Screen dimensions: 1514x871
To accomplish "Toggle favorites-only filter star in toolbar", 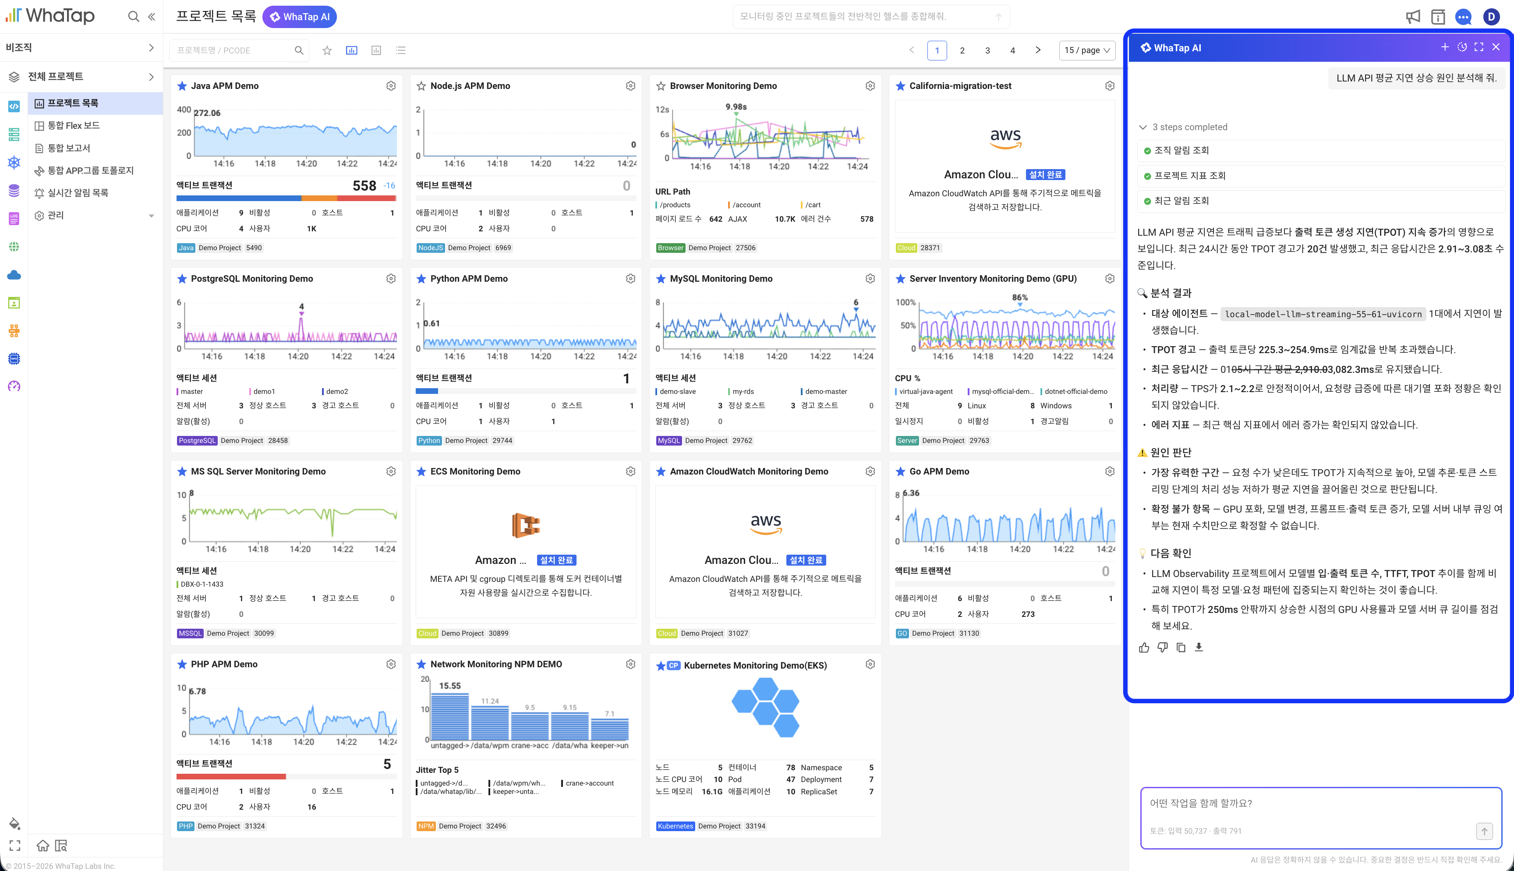I will click(327, 50).
